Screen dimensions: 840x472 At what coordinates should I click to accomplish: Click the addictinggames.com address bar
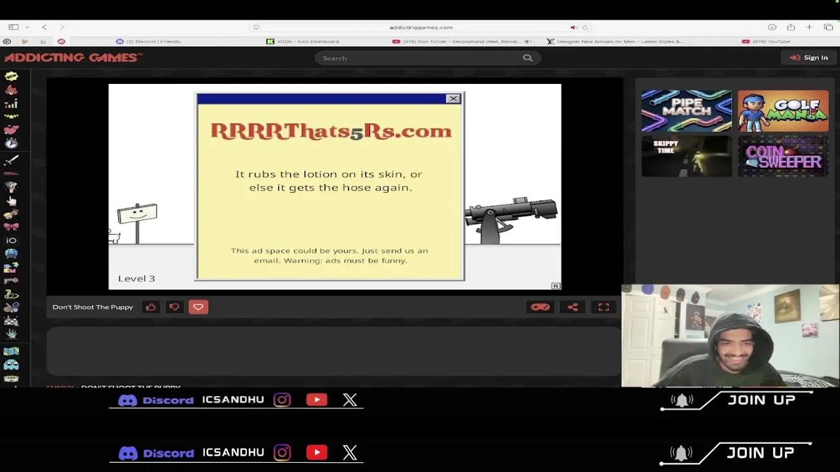click(421, 28)
